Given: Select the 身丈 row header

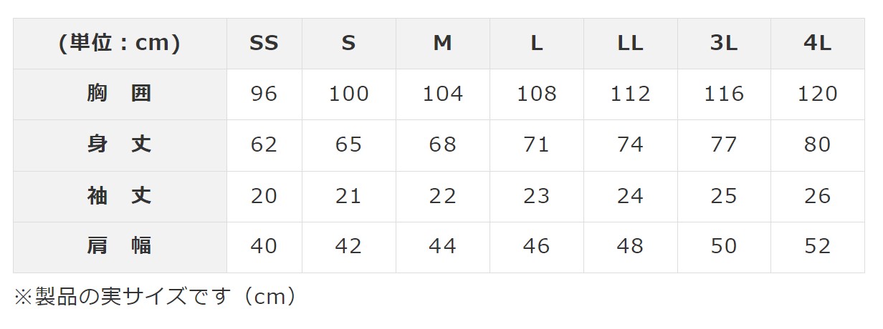Looking at the screenshot, I should (x=120, y=144).
